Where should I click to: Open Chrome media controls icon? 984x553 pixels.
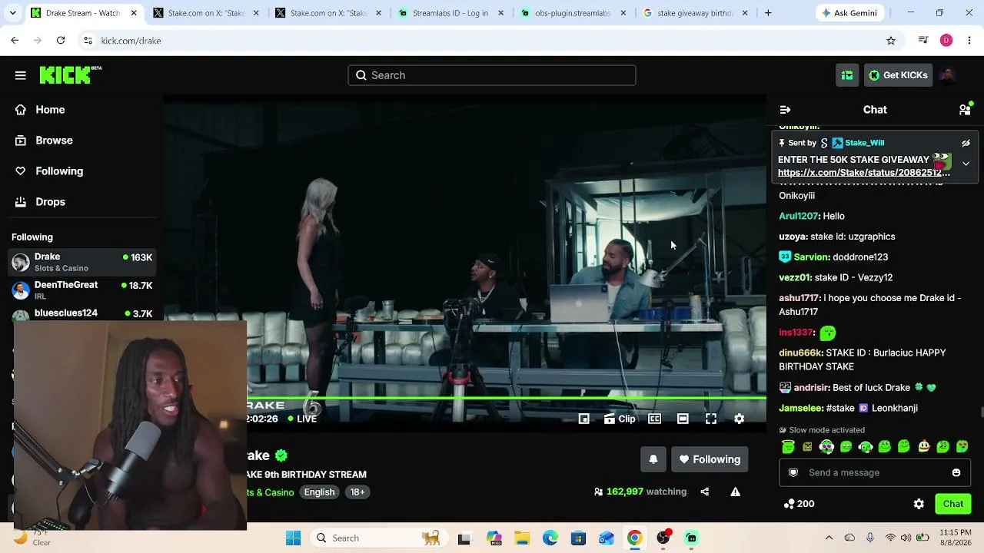pos(923,41)
